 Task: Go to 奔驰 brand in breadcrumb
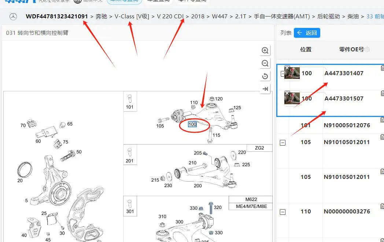pyautogui.click(x=101, y=16)
